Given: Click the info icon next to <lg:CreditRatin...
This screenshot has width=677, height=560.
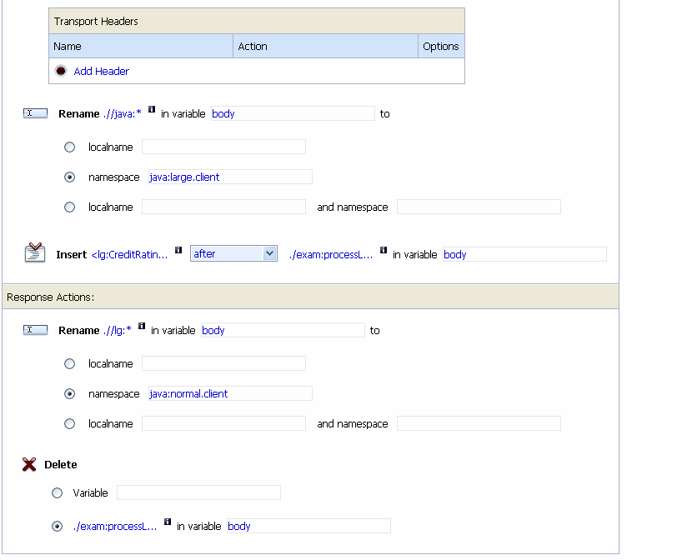Looking at the screenshot, I should 178,250.
